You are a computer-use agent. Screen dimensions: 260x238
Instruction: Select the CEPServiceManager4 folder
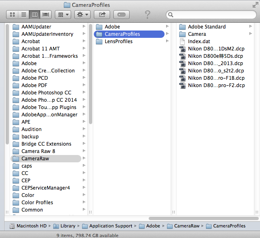tap(46, 188)
